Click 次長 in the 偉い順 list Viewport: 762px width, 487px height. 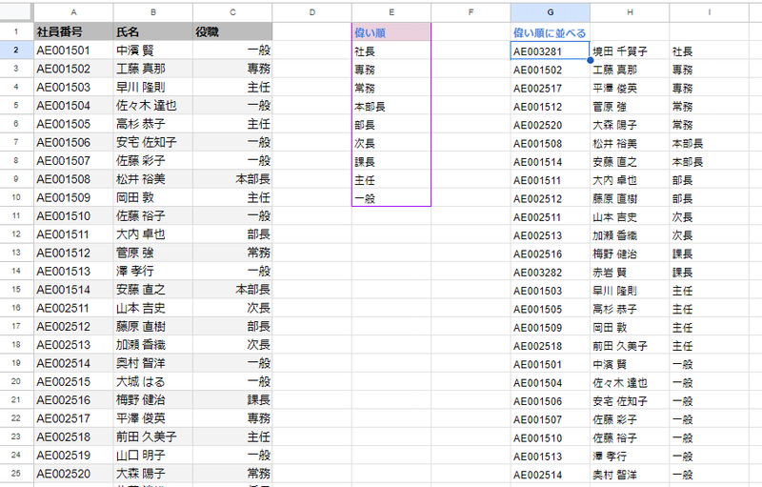point(391,143)
